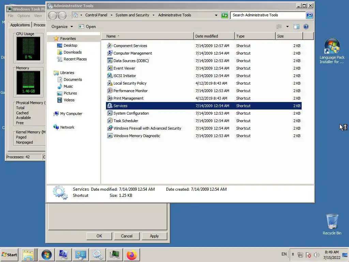Select the Component Services shortcut icon
Image resolution: width=349 pixels, height=262 pixels.
tap(110, 46)
